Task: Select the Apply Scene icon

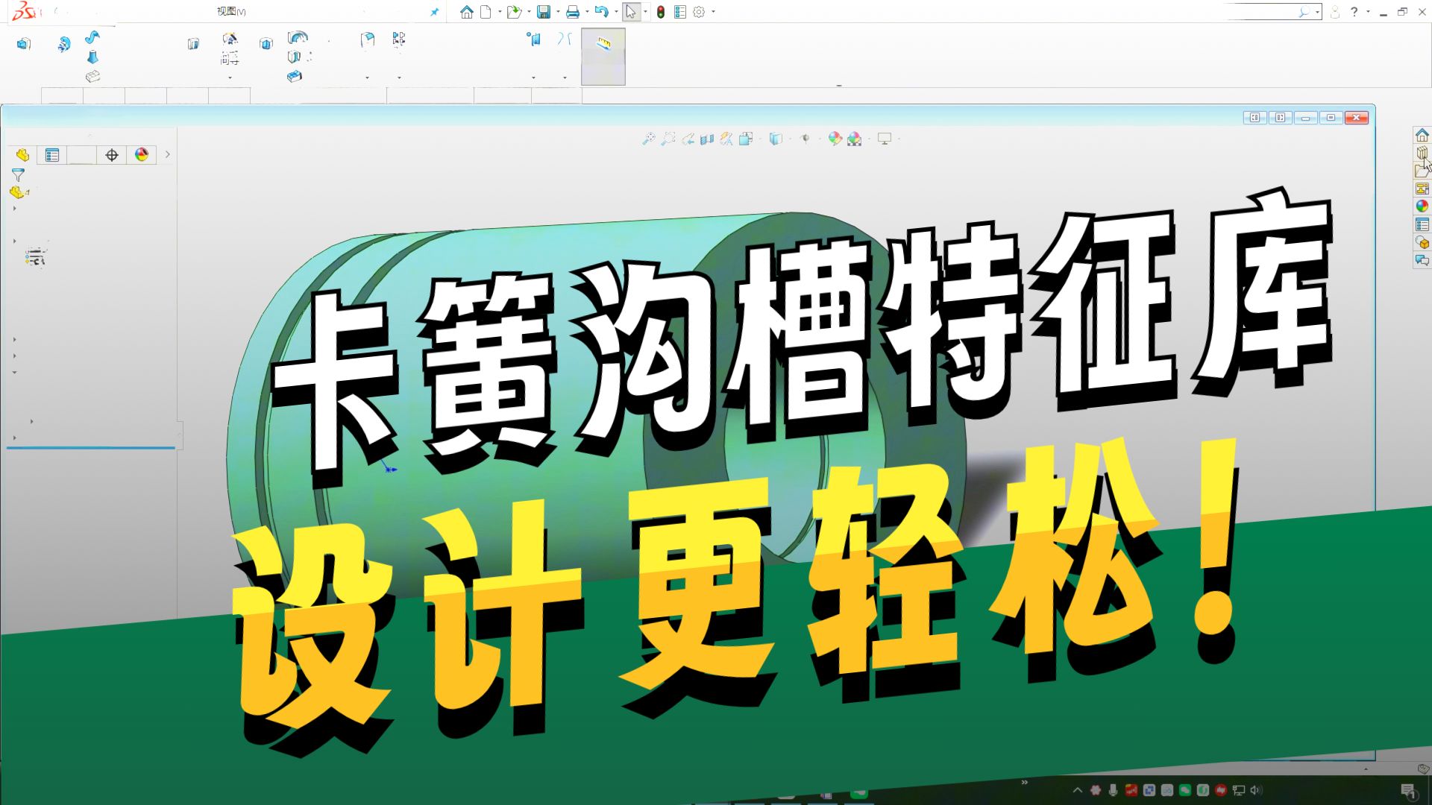Action: point(854,139)
